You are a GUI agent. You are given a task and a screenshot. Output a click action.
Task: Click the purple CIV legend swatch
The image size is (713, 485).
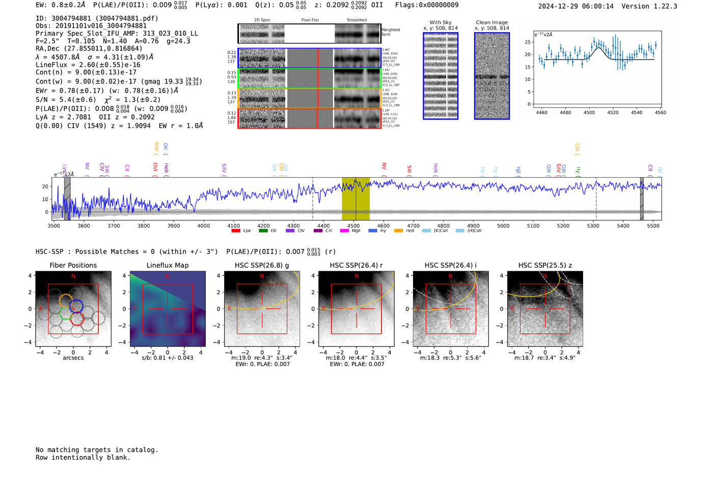point(290,231)
